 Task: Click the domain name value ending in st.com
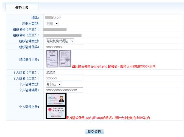coord(53,18)
